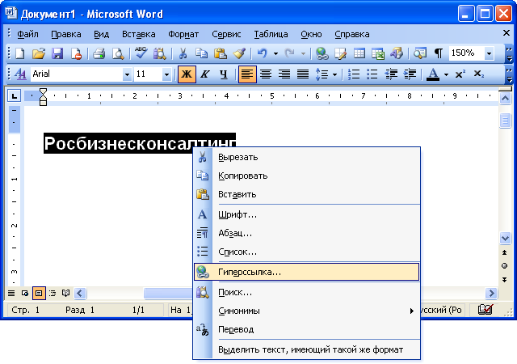
Task: Expand Formatting toolbar options chevron
Action: (x=510, y=74)
